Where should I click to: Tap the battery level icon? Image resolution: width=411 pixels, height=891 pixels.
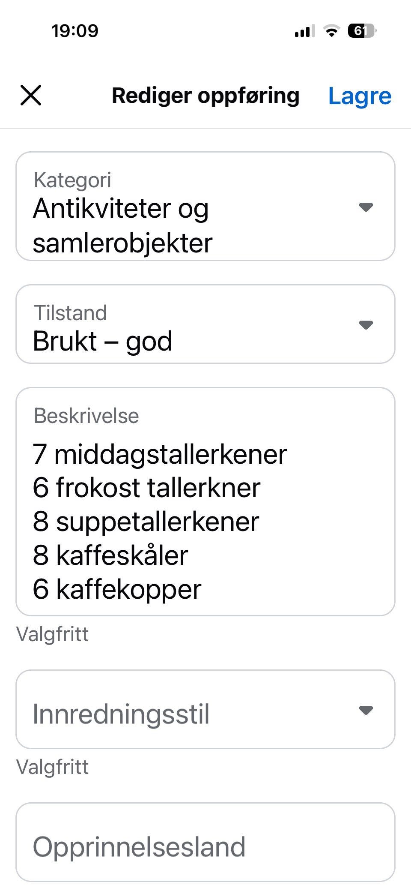coord(361,31)
